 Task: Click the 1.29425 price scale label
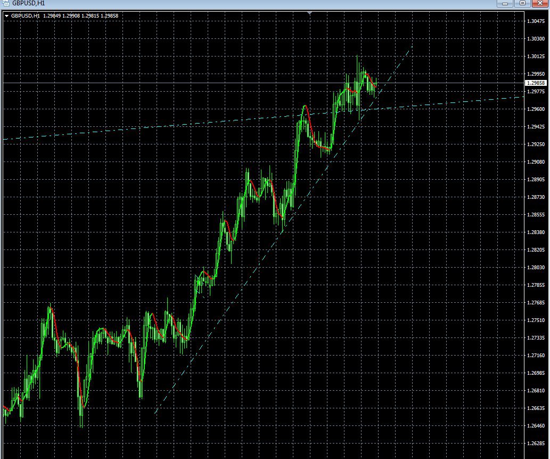click(536, 126)
